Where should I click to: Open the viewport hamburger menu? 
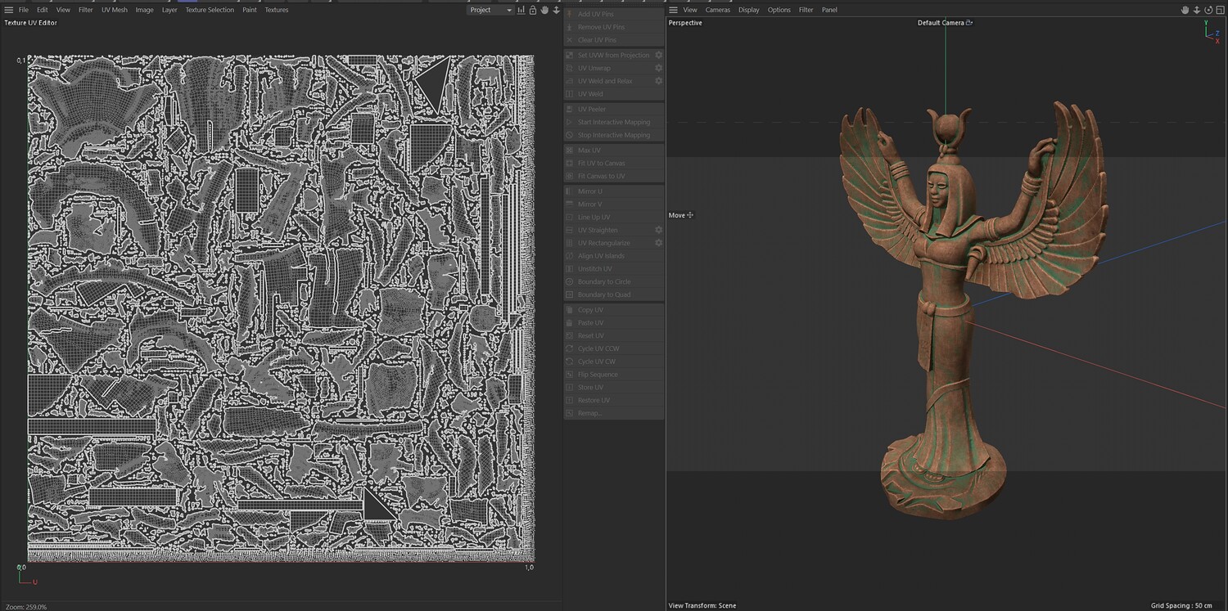(x=673, y=10)
